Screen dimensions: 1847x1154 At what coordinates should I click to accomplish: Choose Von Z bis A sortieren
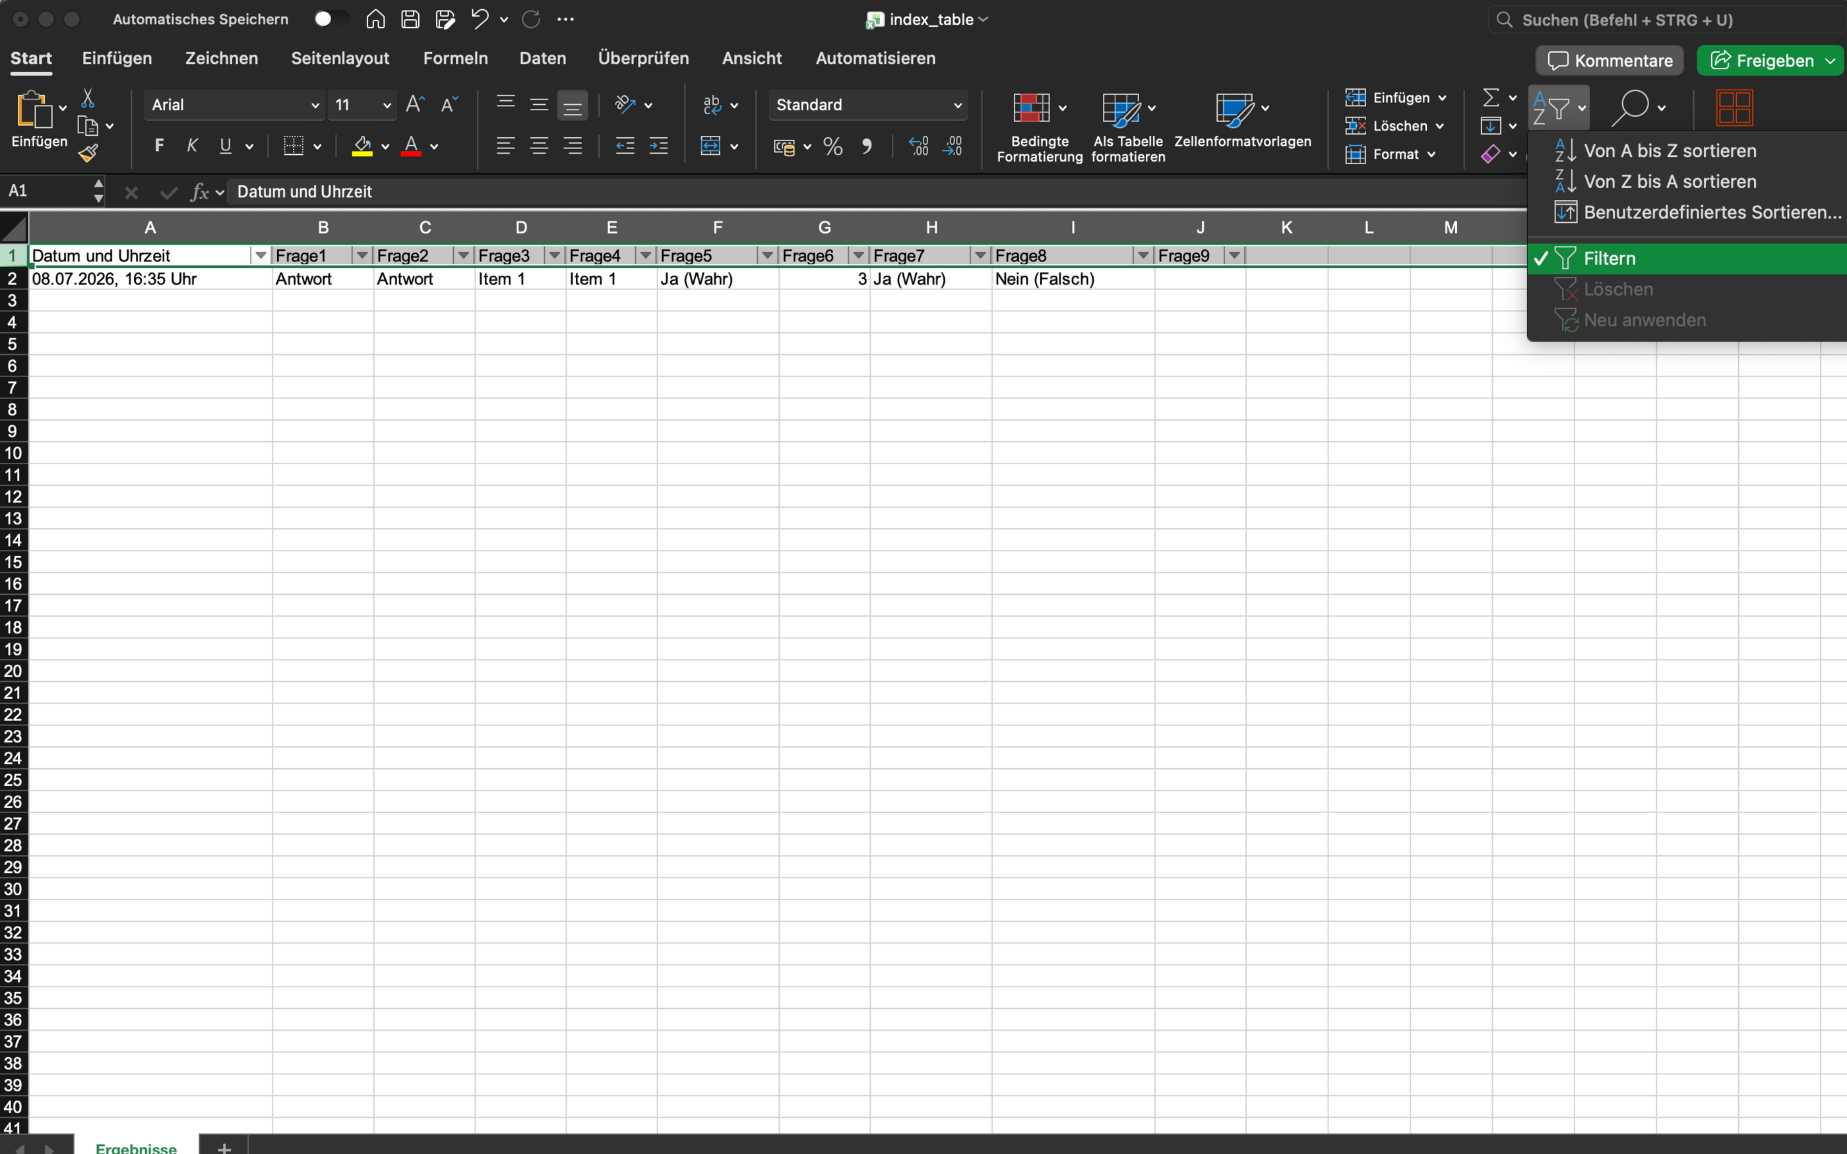[x=1687, y=181]
